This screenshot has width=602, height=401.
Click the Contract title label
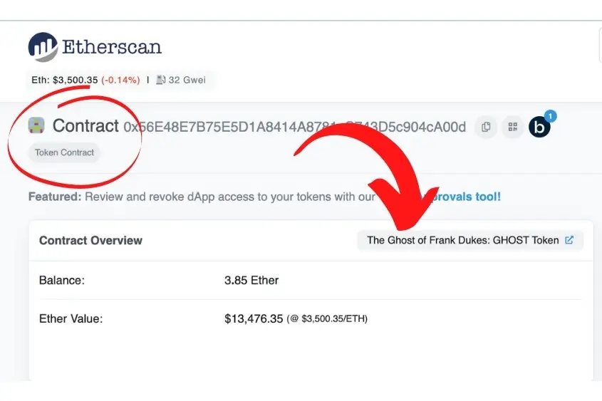click(x=85, y=125)
